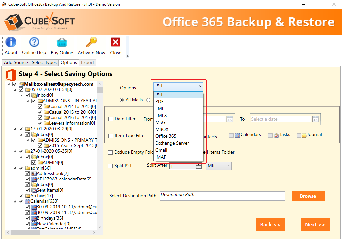
Task: Click the Calendar[633] calendar icon
Action: [x=28, y=201]
